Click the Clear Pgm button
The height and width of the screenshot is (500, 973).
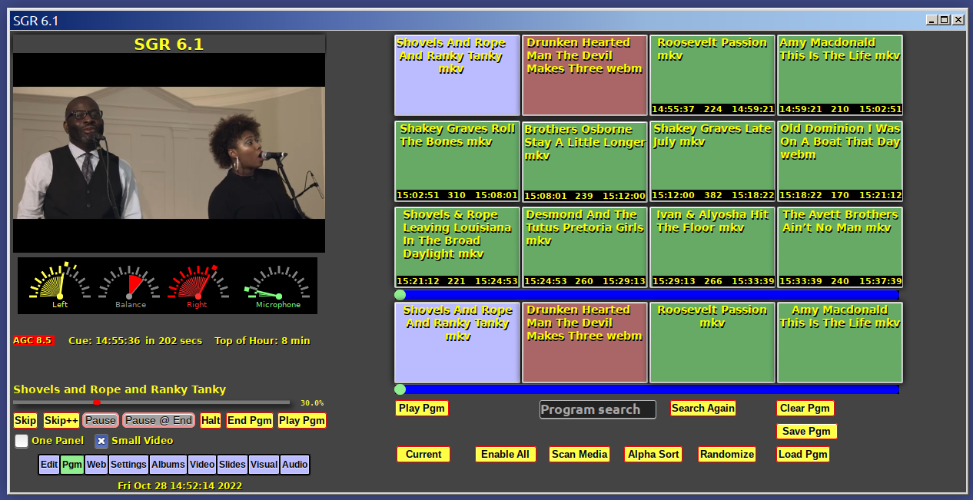tap(805, 408)
